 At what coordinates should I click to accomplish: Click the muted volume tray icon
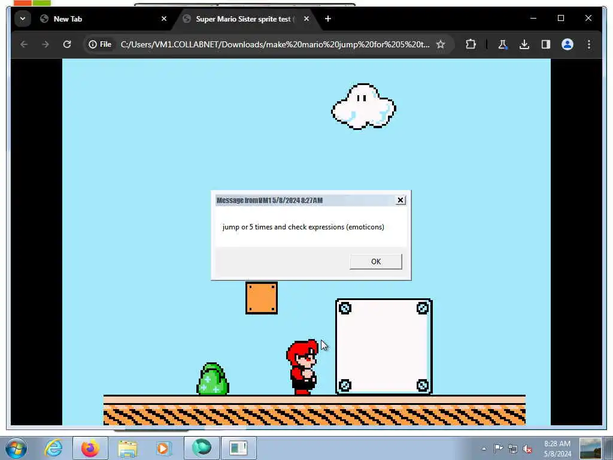click(528, 449)
